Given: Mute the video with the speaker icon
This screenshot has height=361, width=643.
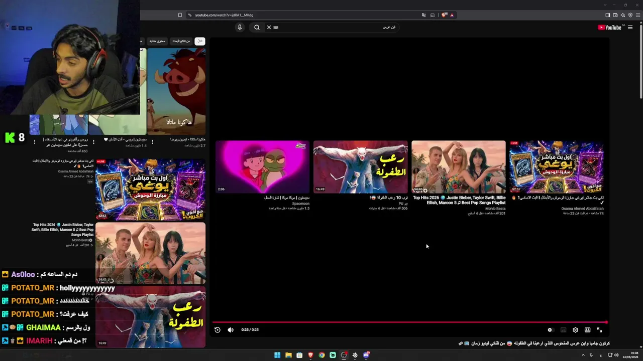Looking at the screenshot, I should tap(231, 330).
